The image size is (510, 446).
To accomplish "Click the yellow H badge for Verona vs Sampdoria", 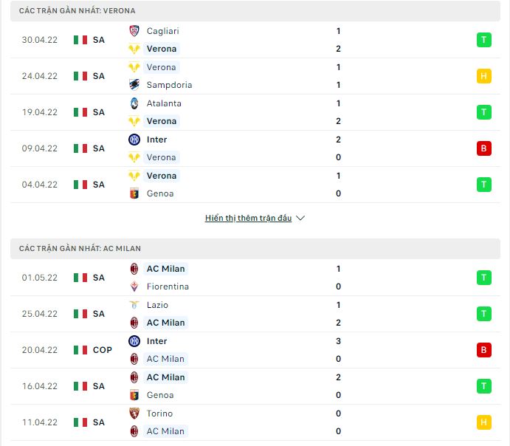I will pos(483,76).
